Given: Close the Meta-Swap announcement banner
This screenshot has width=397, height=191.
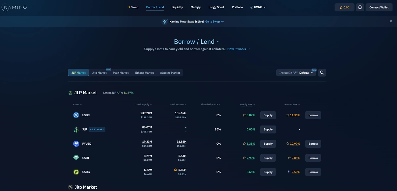Looking at the screenshot, I should click(x=391, y=21).
